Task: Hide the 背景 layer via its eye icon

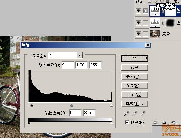Action: click(x=138, y=34)
